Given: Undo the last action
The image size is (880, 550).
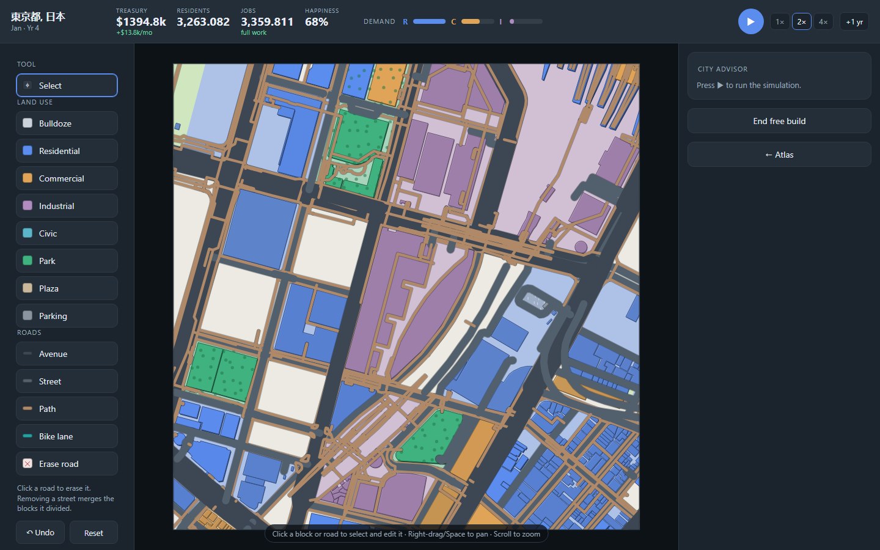Looking at the screenshot, I should [x=40, y=533].
